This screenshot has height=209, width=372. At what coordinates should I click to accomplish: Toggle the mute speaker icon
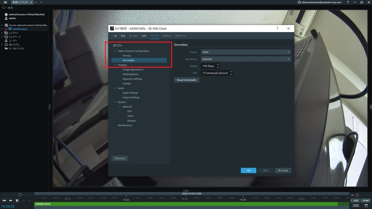click(352, 195)
